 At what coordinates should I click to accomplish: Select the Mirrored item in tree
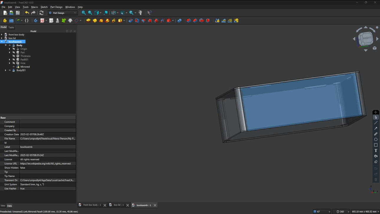pyautogui.click(x=25, y=67)
